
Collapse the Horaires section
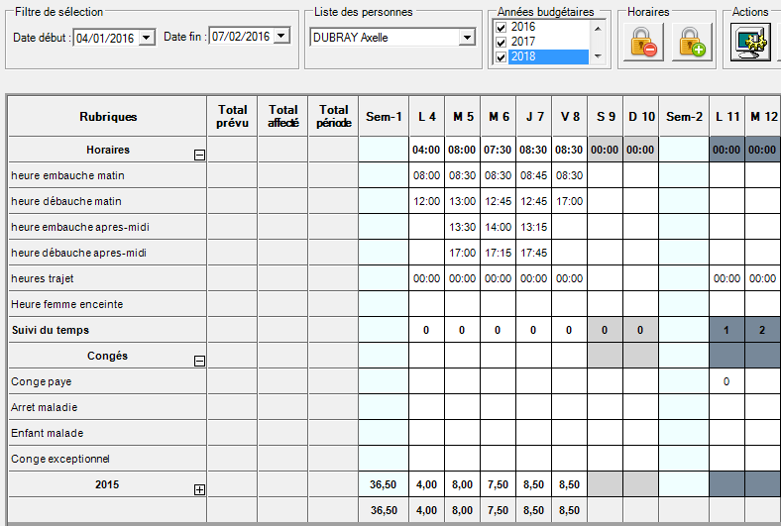[199, 155]
